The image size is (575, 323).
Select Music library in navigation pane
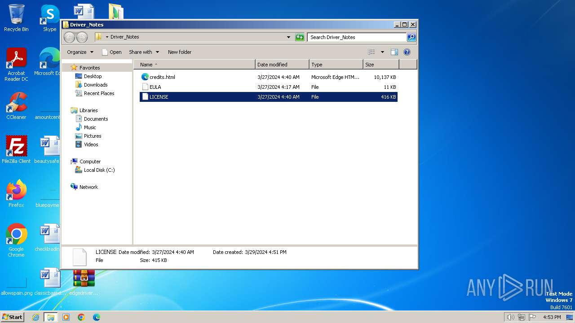(90, 127)
